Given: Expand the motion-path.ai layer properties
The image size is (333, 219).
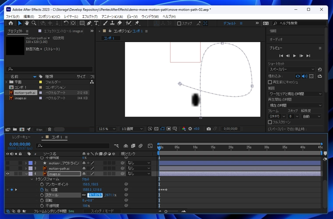Looking at the screenshot, I should (26, 168).
